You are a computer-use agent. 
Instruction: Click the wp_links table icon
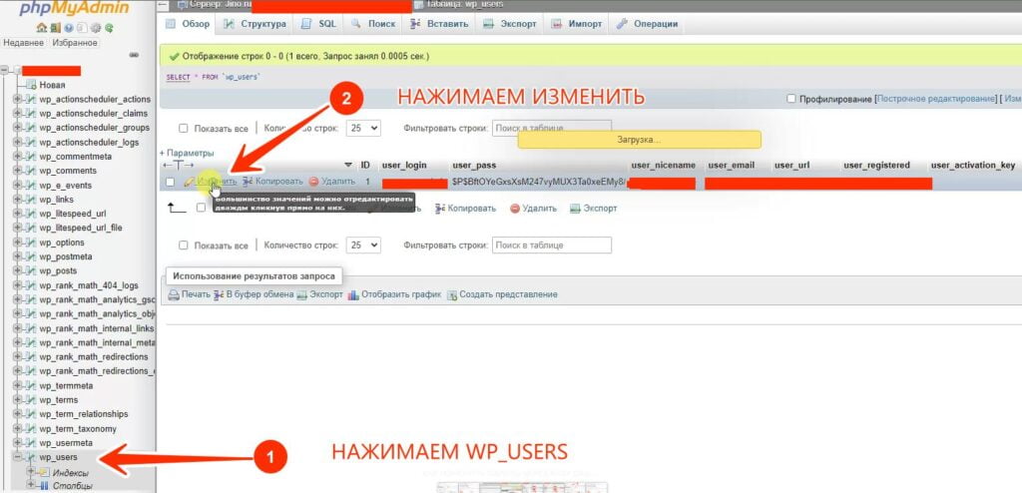pyautogui.click(x=31, y=200)
